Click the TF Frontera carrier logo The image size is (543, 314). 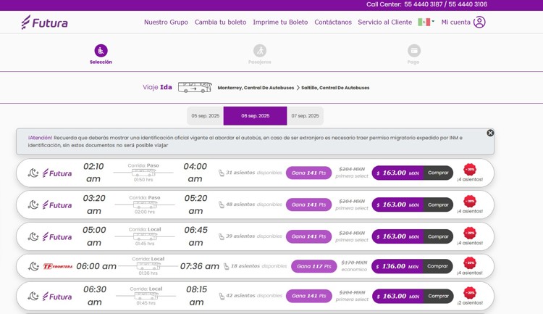coord(58,266)
